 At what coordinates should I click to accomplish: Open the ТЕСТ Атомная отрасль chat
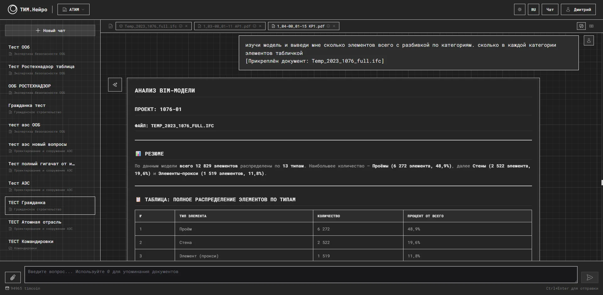pyautogui.click(x=50, y=225)
